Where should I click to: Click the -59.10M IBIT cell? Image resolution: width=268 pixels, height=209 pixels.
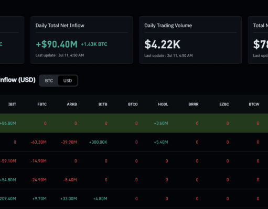pyautogui.click(x=8, y=161)
